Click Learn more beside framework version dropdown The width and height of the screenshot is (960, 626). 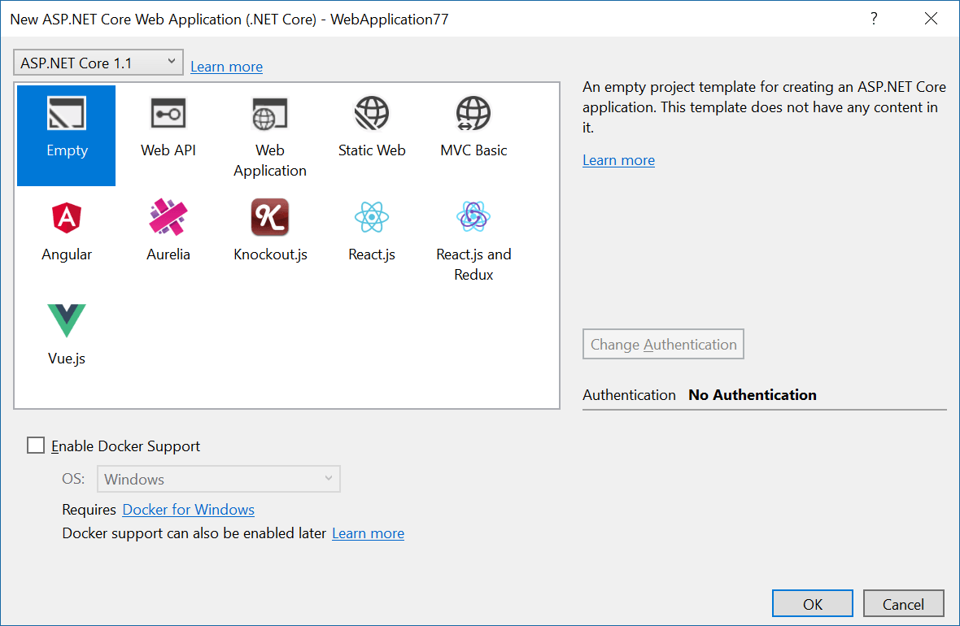[226, 67]
